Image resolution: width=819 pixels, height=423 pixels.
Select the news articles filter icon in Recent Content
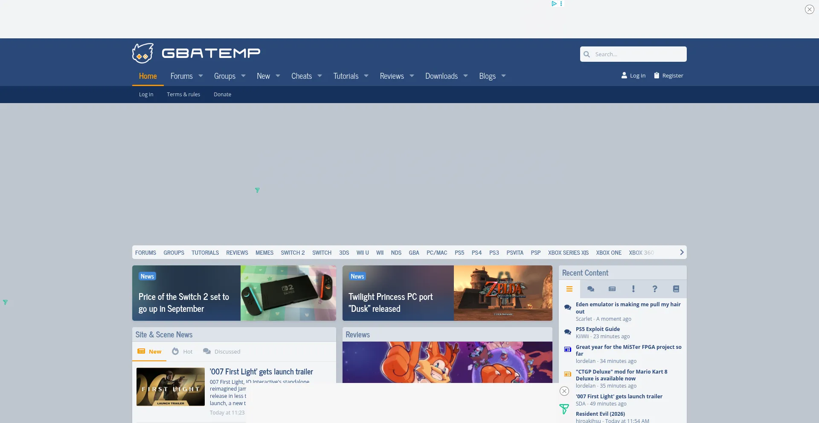point(612,289)
